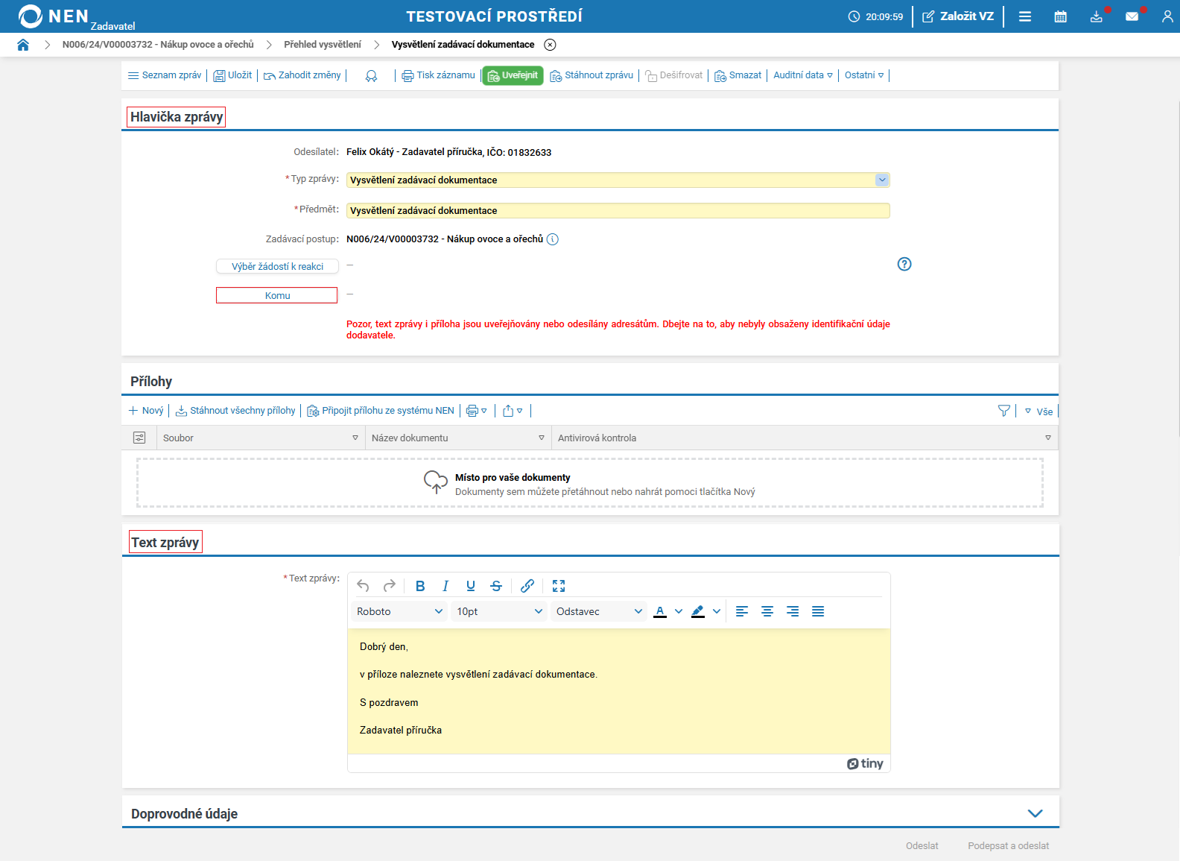Click the blue help question mark icon
The height and width of the screenshot is (861, 1180).
pyautogui.click(x=904, y=264)
